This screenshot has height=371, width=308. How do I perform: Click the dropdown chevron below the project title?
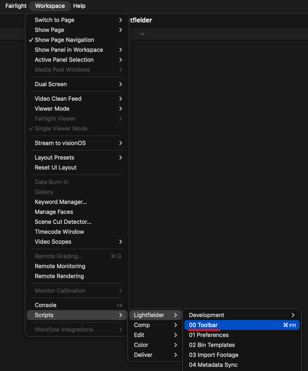click(142, 34)
